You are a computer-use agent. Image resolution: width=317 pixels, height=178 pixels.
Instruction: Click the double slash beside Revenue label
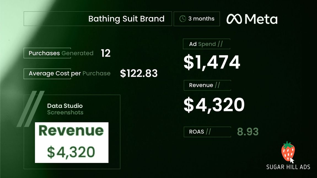point(217,85)
